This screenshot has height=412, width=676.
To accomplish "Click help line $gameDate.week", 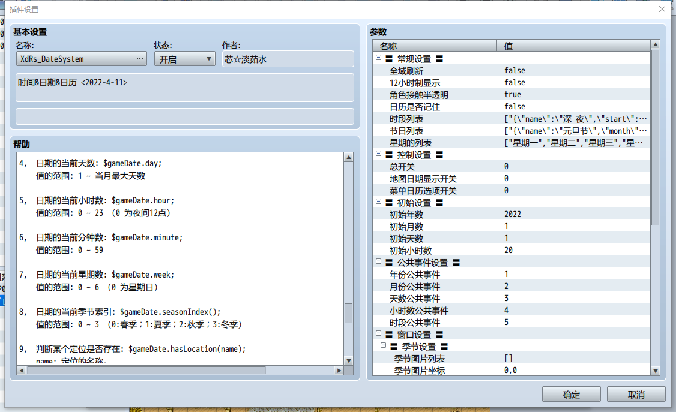I will 143,275.
